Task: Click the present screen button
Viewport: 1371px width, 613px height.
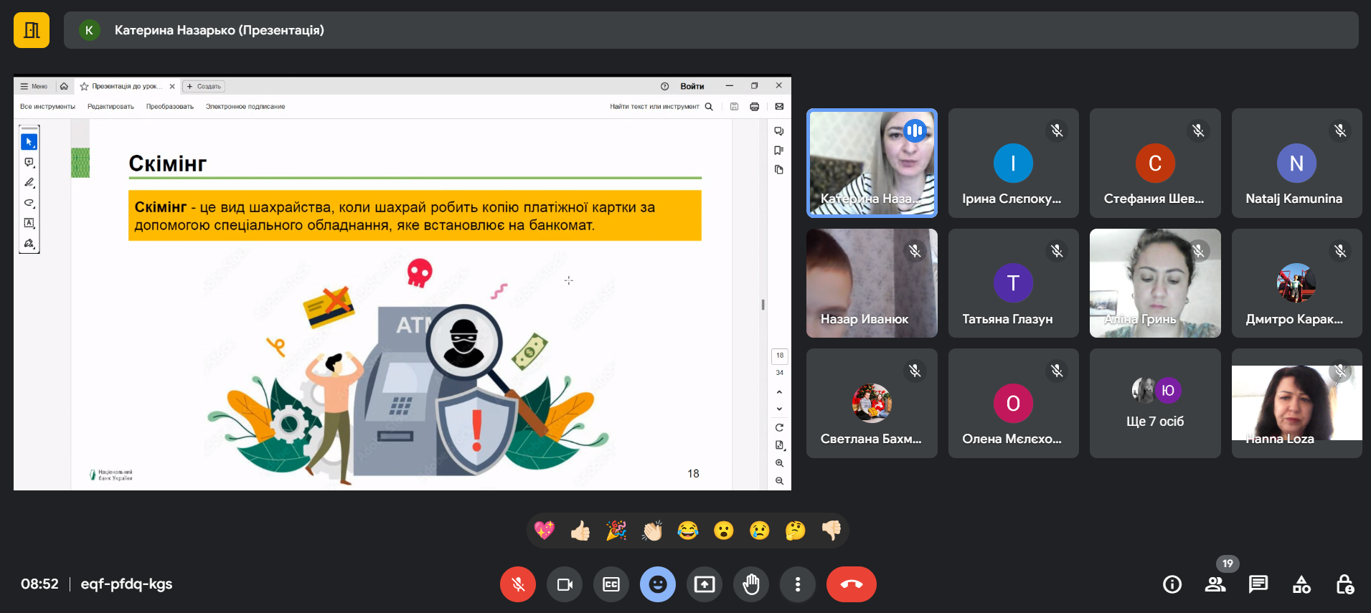Action: pyautogui.click(x=705, y=584)
